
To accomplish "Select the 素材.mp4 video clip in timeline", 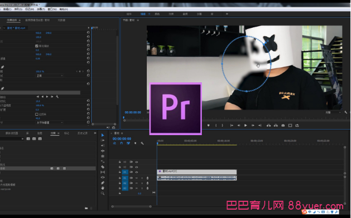I will pyautogui.click(x=197, y=172).
